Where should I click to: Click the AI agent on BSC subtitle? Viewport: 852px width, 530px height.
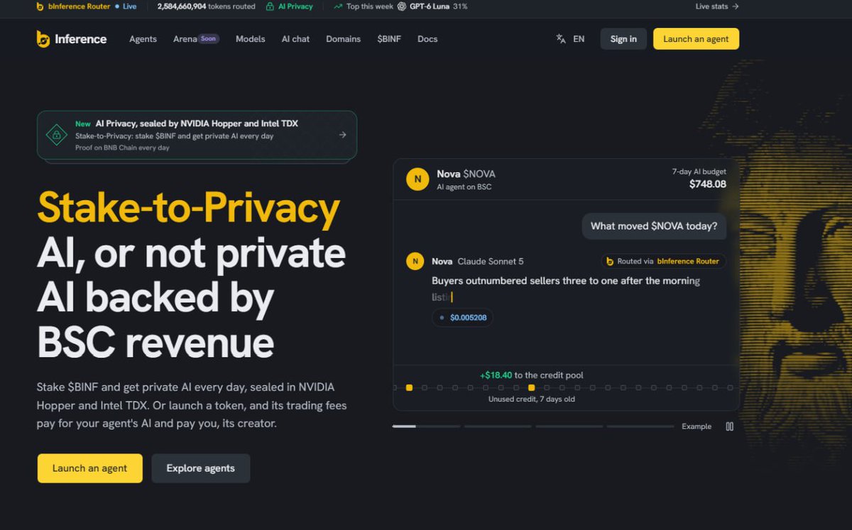[x=464, y=187]
